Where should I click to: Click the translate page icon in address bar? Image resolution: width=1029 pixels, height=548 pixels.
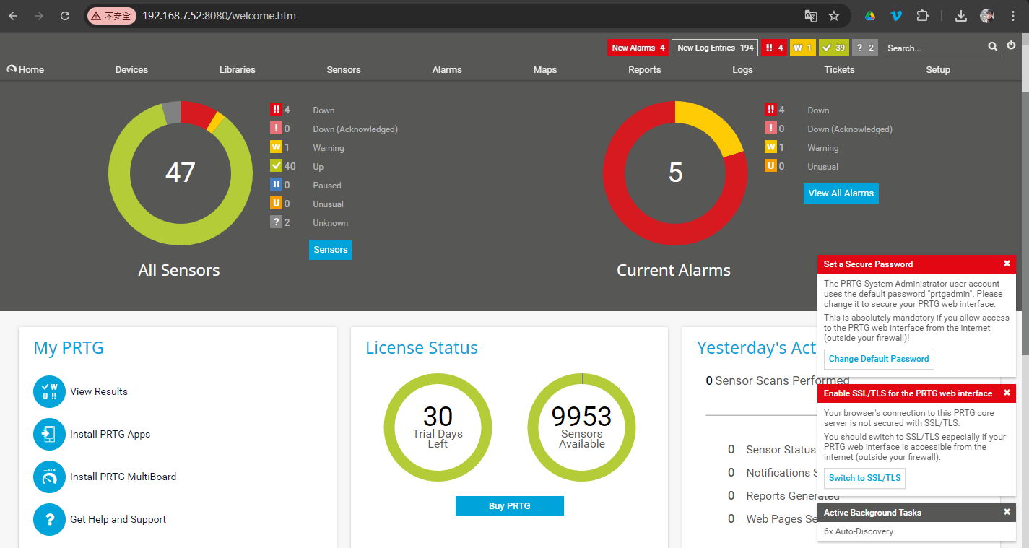(811, 15)
